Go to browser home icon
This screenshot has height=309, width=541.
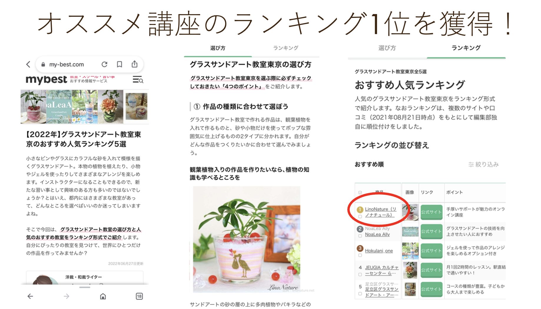coord(103,296)
